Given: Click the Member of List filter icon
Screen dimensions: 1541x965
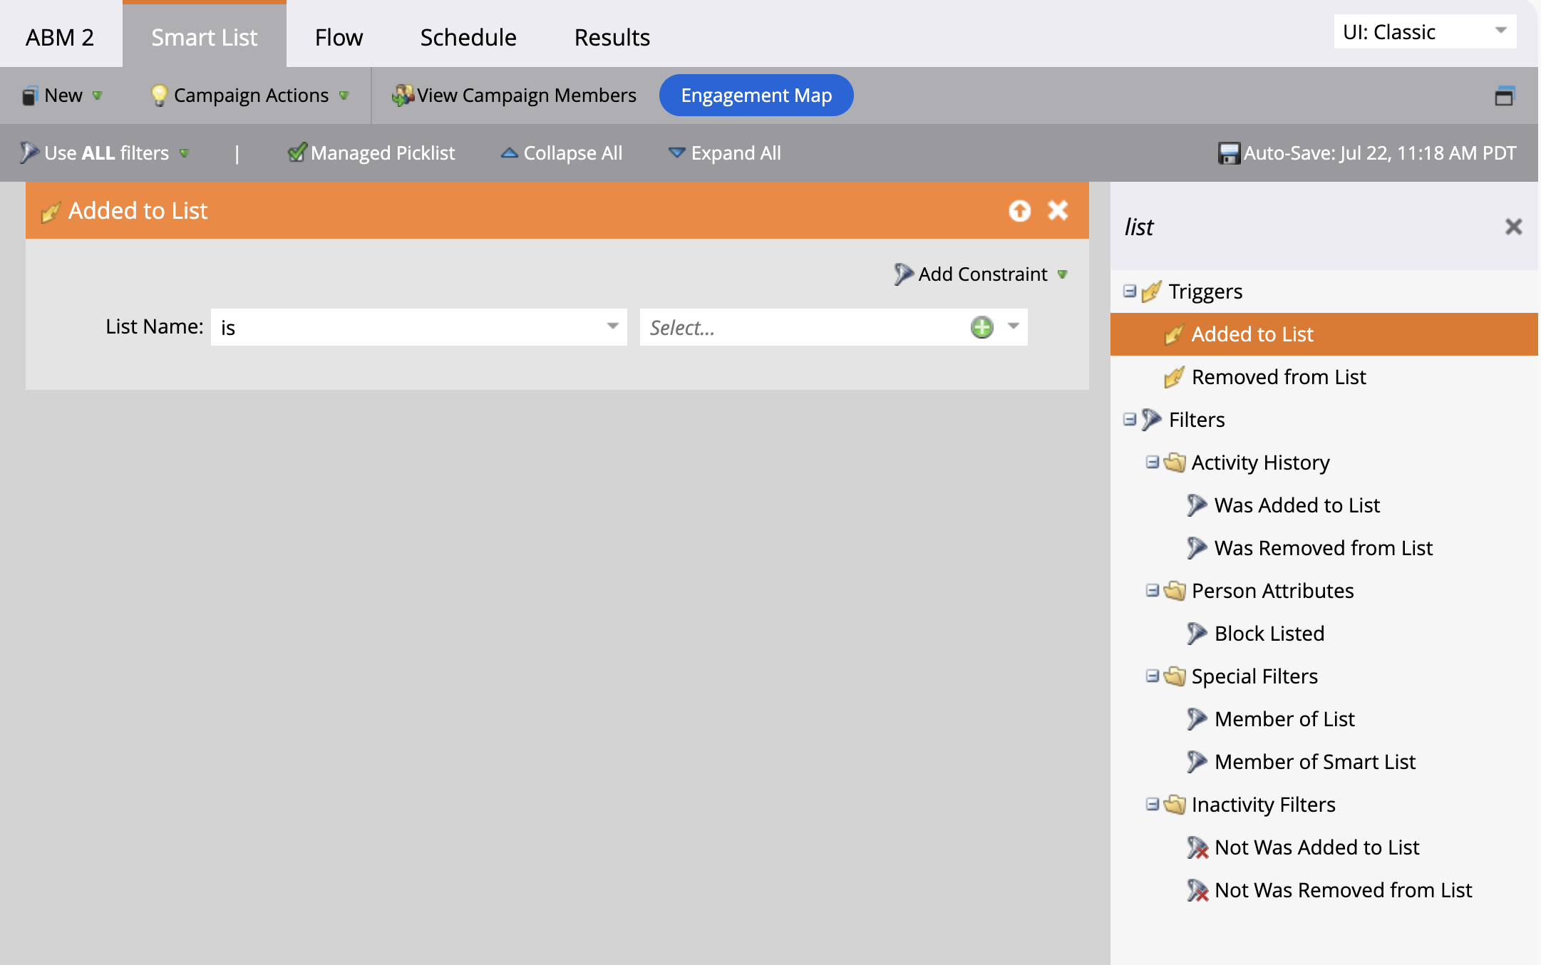Looking at the screenshot, I should [x=1197, y=719].
